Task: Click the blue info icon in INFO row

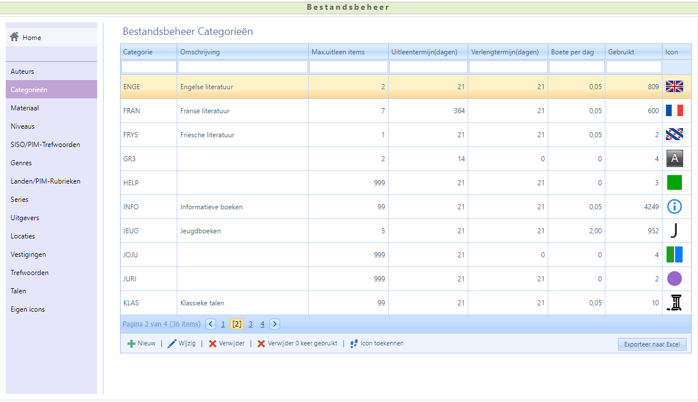Action: 675,207
